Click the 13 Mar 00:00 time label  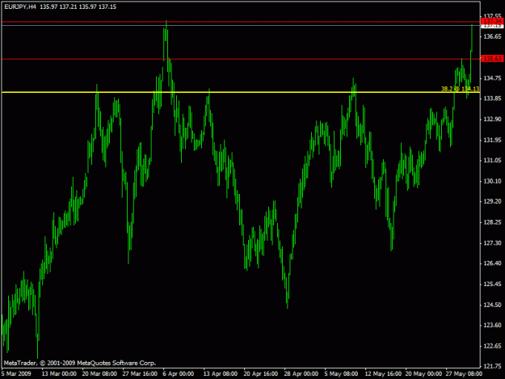tap(59, 373)
